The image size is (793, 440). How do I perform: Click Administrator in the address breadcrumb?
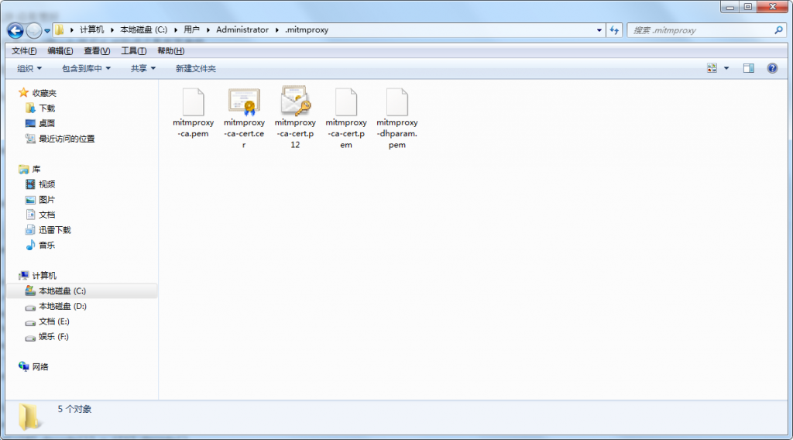click(x=242, y=30)
